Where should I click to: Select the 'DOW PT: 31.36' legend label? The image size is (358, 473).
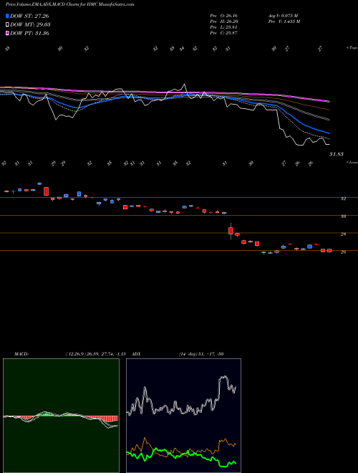[x=29, y=33]
